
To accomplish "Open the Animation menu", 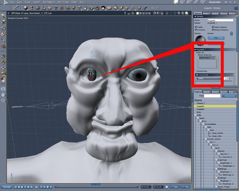I will pos(49,2).
